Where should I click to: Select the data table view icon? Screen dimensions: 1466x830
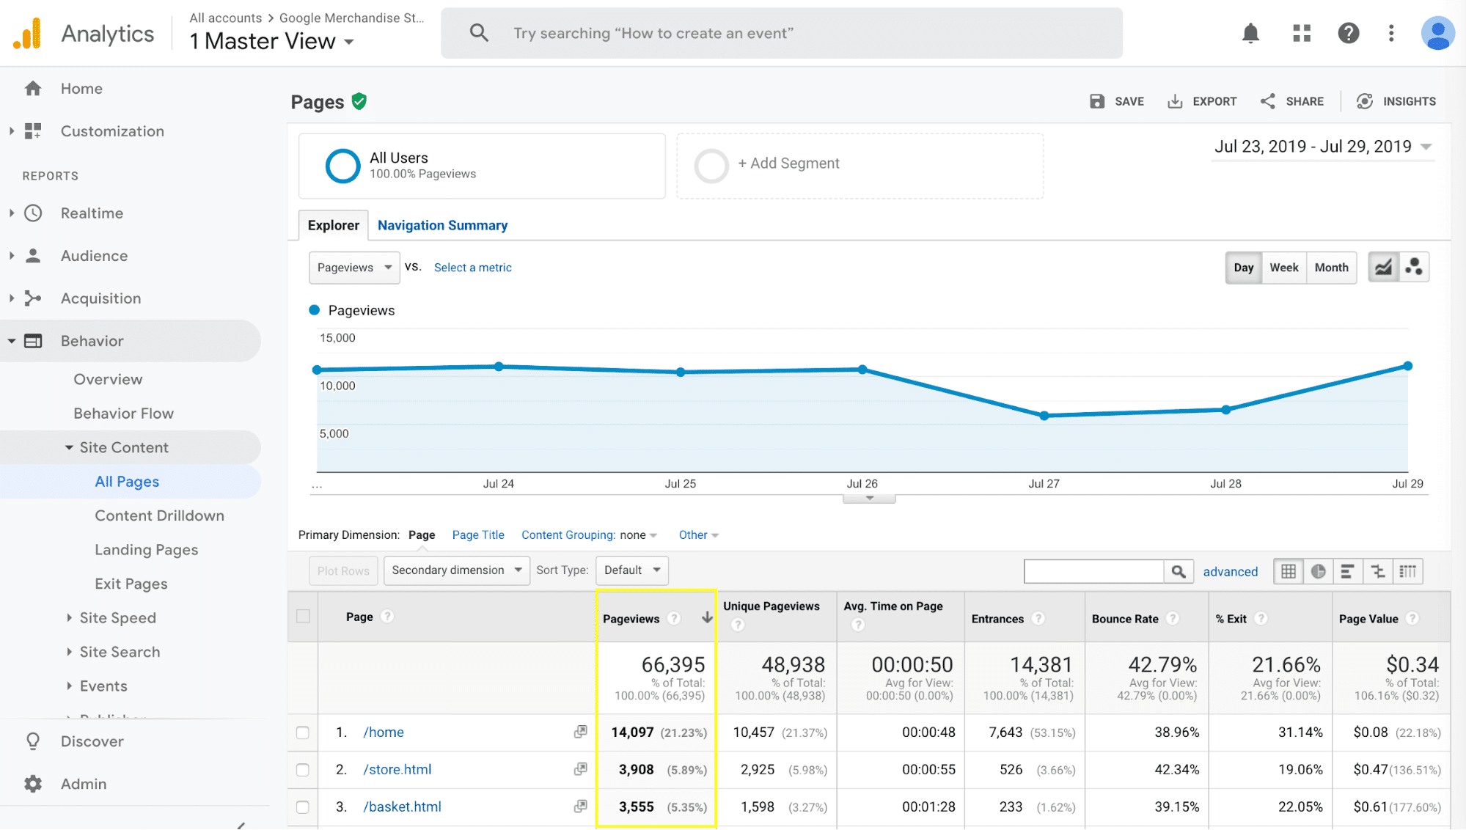click(x=1289, y=571)
